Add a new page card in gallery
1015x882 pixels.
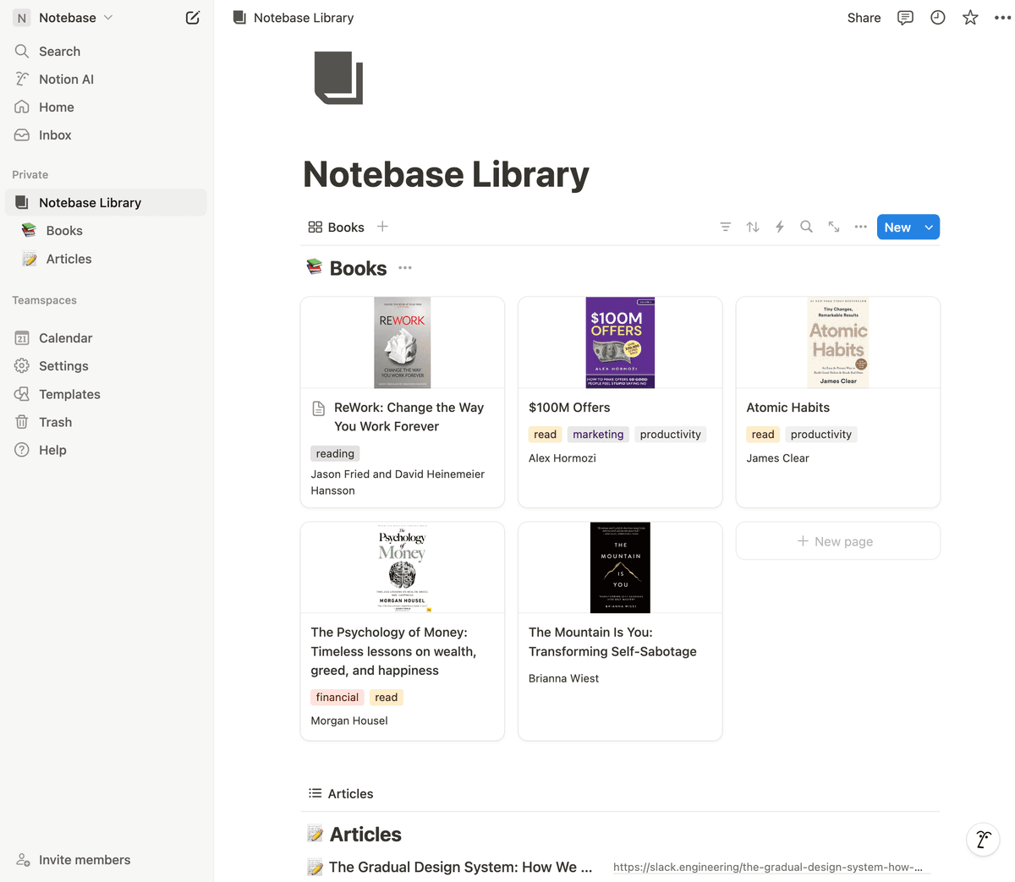click(837, 541)
